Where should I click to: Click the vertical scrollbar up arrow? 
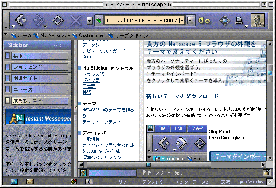(270, 44)
